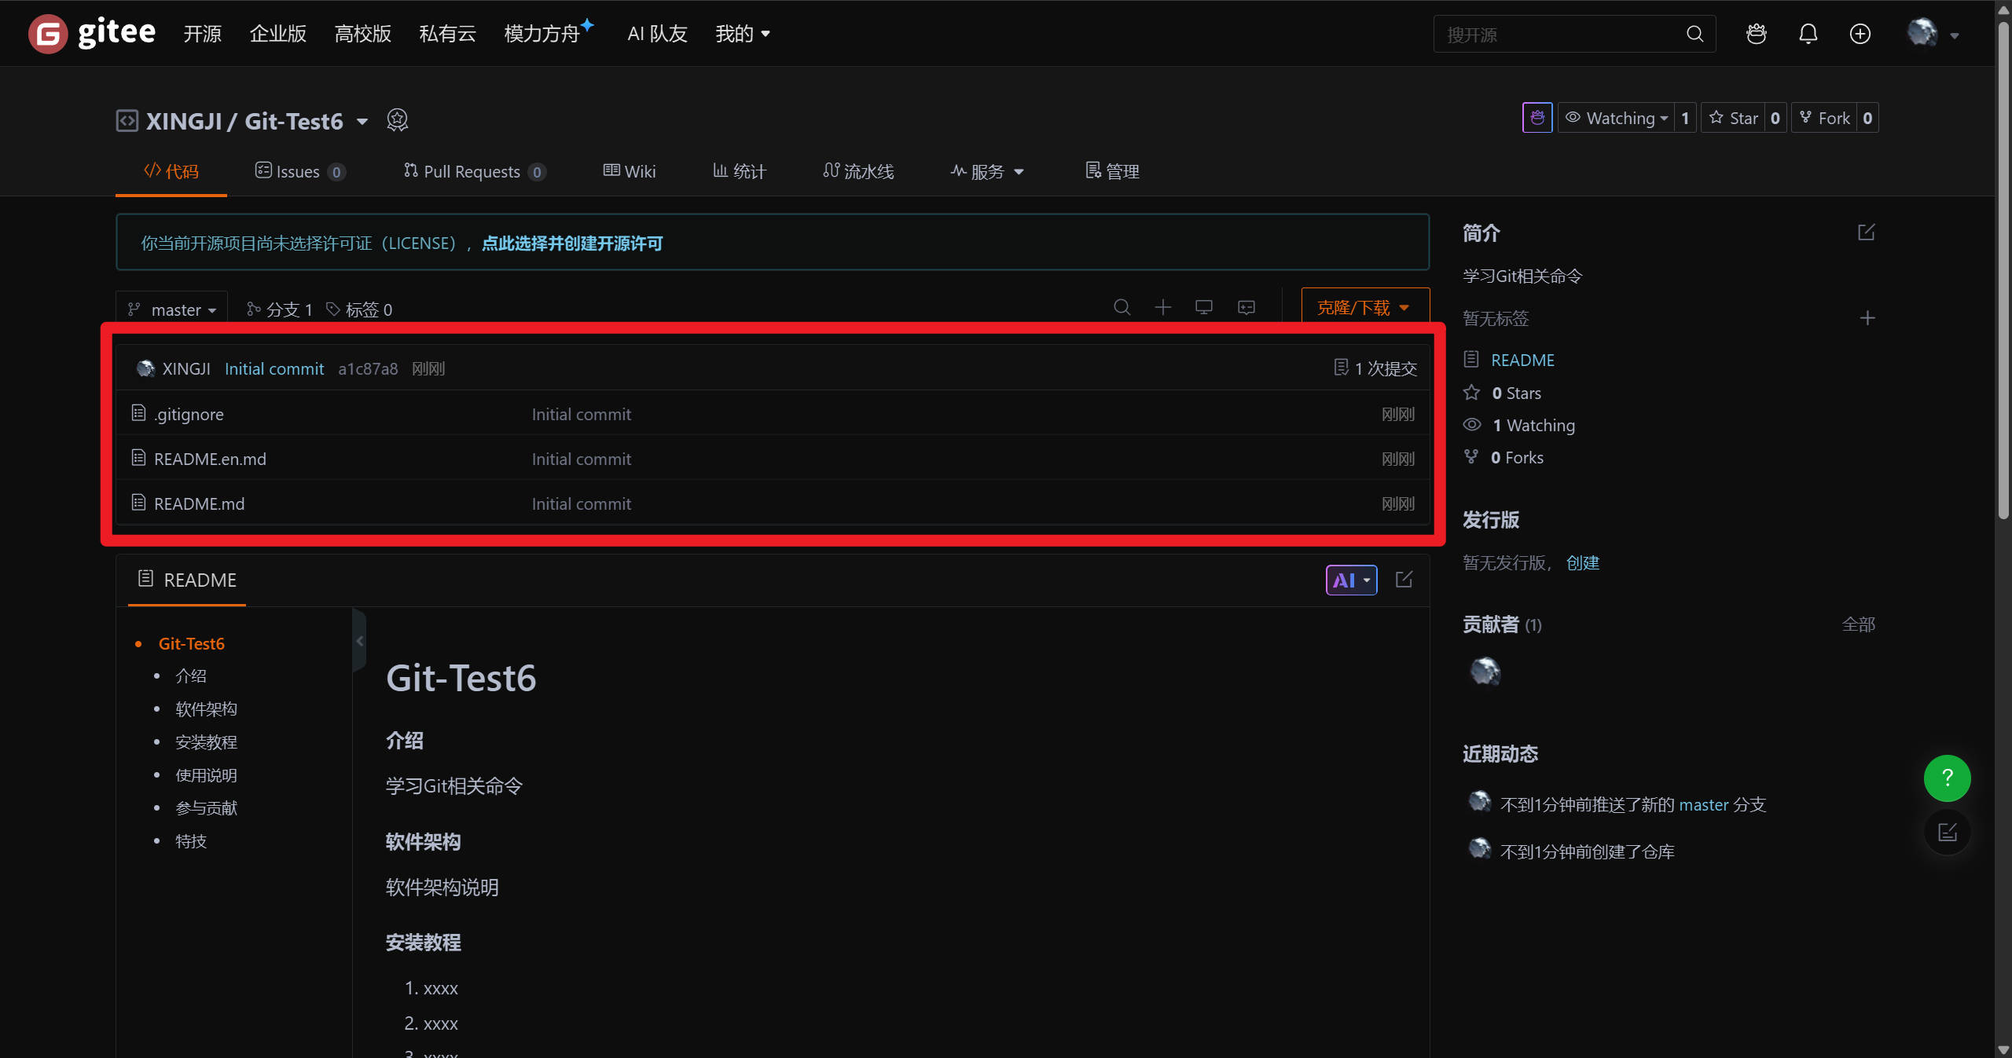The height and width of the screenshot is (1058, 2012).
Task: Click the comment icon in file toolbar
Action: (x=1246, y=307)
